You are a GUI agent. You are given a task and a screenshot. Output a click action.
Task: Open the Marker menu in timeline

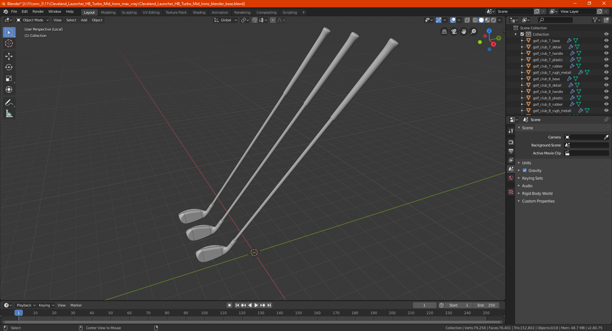coord(76,305)
